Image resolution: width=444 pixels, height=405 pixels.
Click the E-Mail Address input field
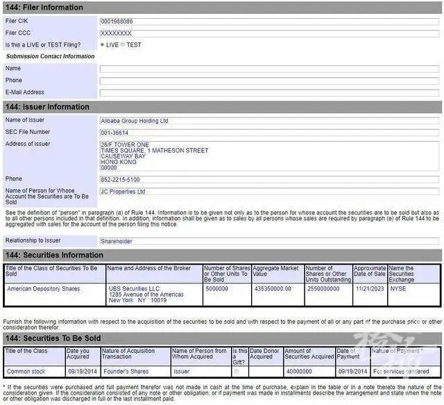(269, 93)
